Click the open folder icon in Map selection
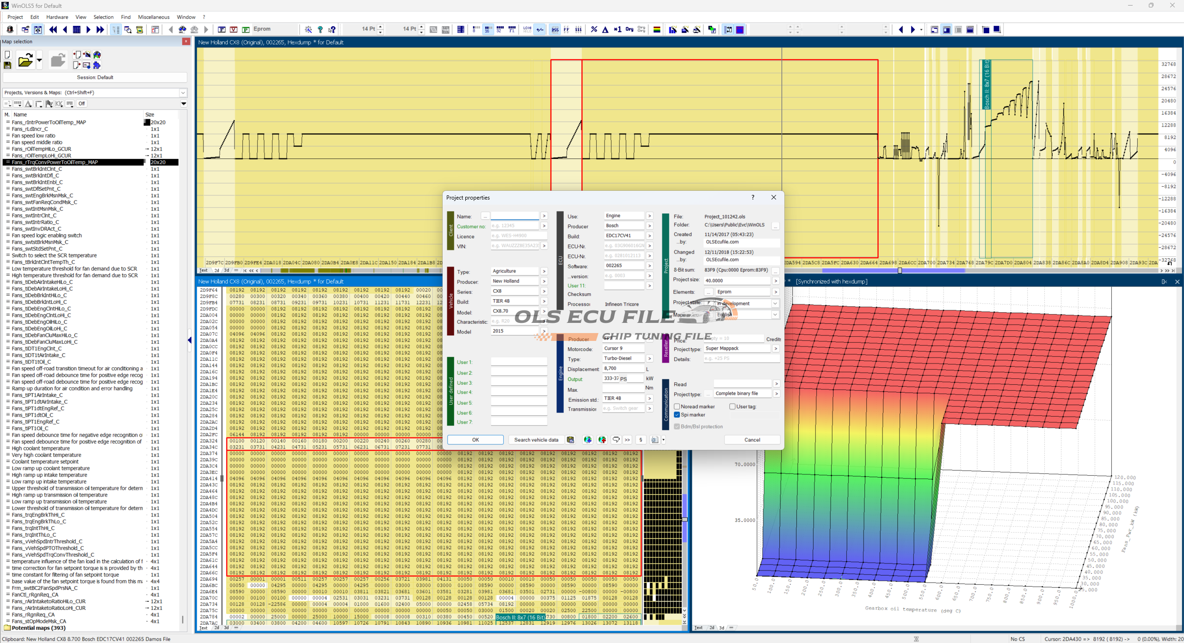The width and height of the screenshot is (1184, 643). pos(25,61)
